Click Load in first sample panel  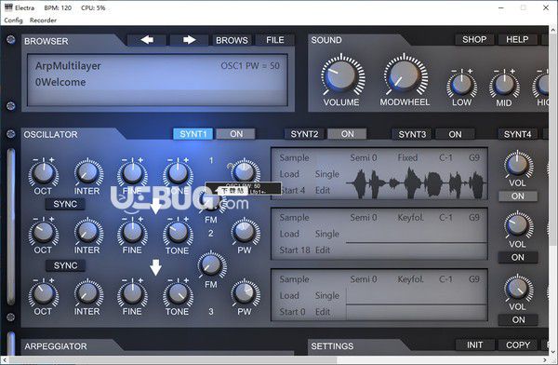tap(289, 174)
